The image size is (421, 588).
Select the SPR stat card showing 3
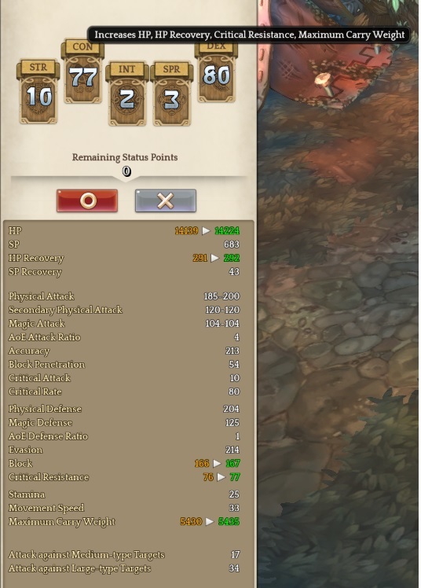pos(171,94)
